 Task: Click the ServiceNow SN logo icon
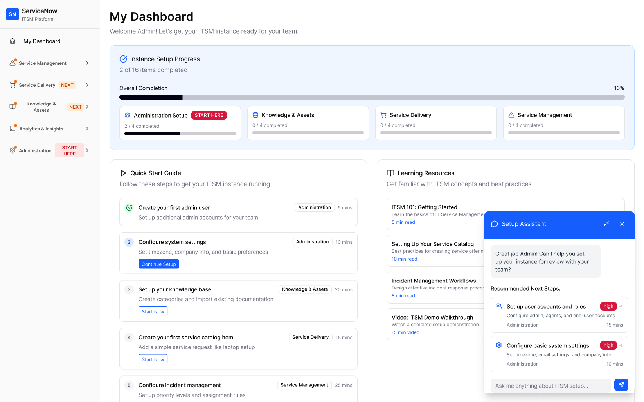click(13, 14)
